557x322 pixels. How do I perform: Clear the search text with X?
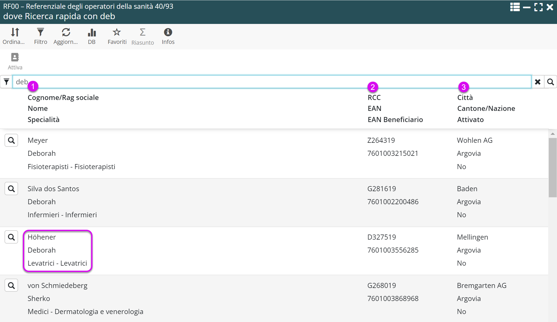click(x=538, y=82)
